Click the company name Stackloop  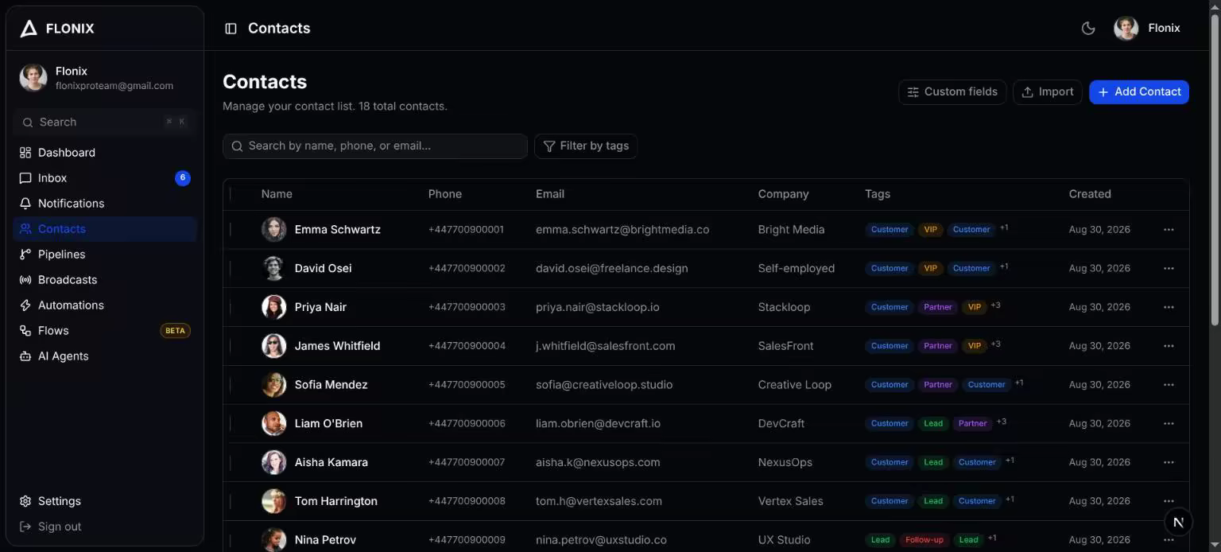point(784,307)
